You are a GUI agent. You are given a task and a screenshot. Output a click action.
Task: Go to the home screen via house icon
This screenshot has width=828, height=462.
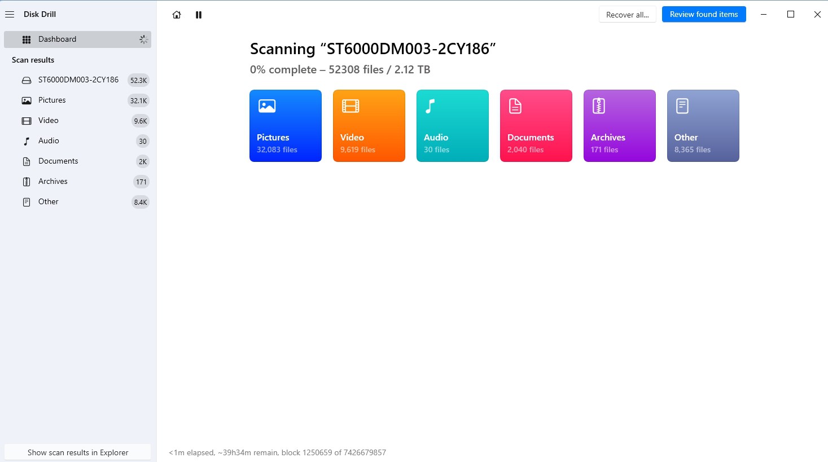tap(177, 15)
